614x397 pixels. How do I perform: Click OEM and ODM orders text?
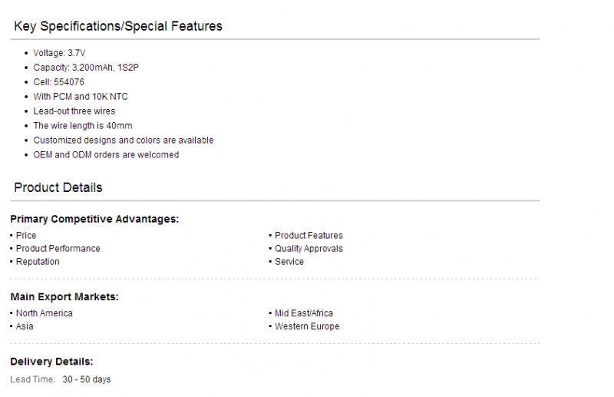tap(106, 154)
